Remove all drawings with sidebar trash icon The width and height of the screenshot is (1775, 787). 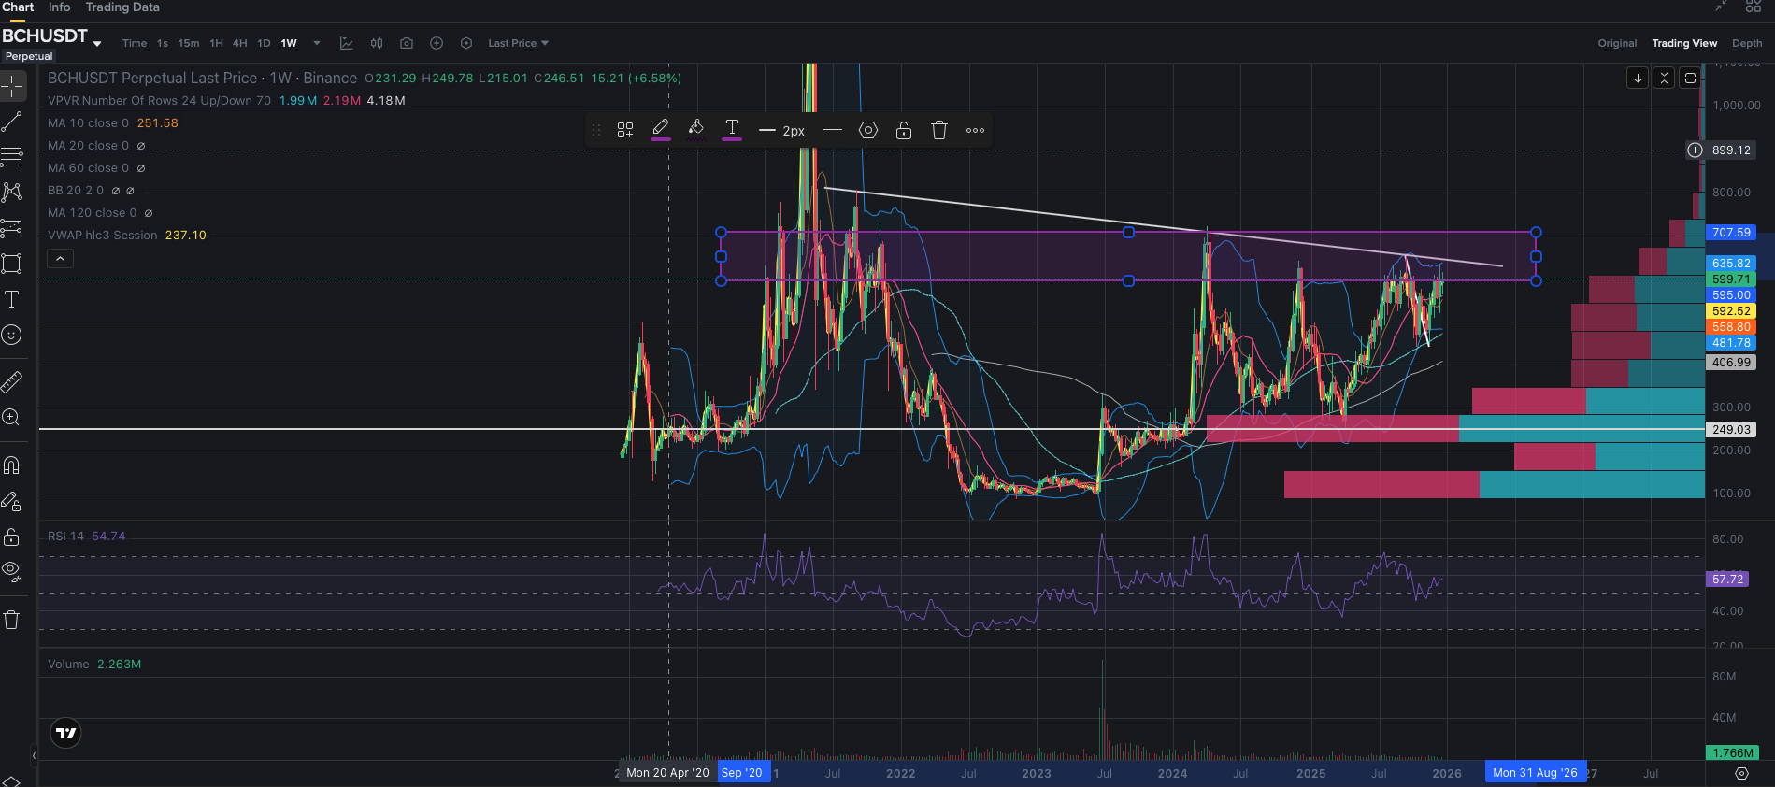[x=12, y=620]
